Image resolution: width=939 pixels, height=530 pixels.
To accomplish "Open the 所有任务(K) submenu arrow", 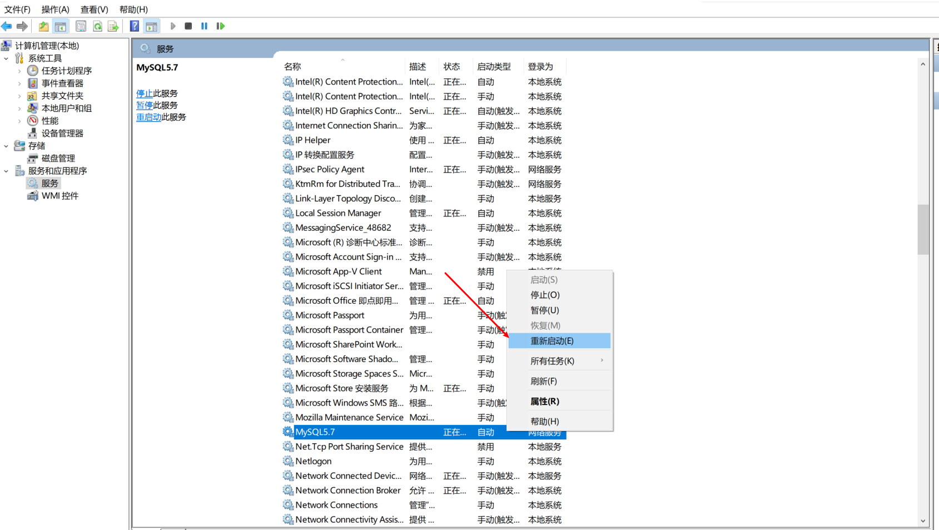I will (602, 360).
